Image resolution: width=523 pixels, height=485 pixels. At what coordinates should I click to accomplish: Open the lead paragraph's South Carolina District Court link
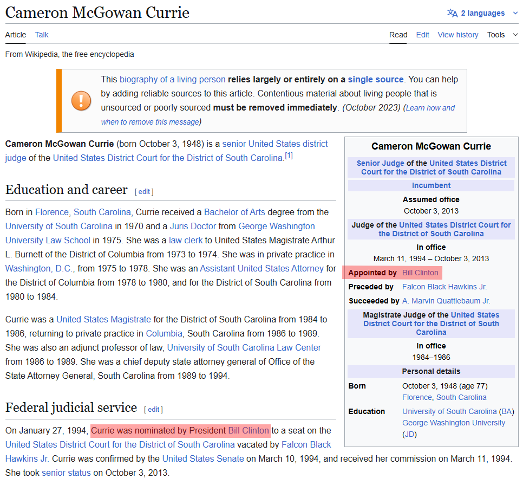click(168, 158)
